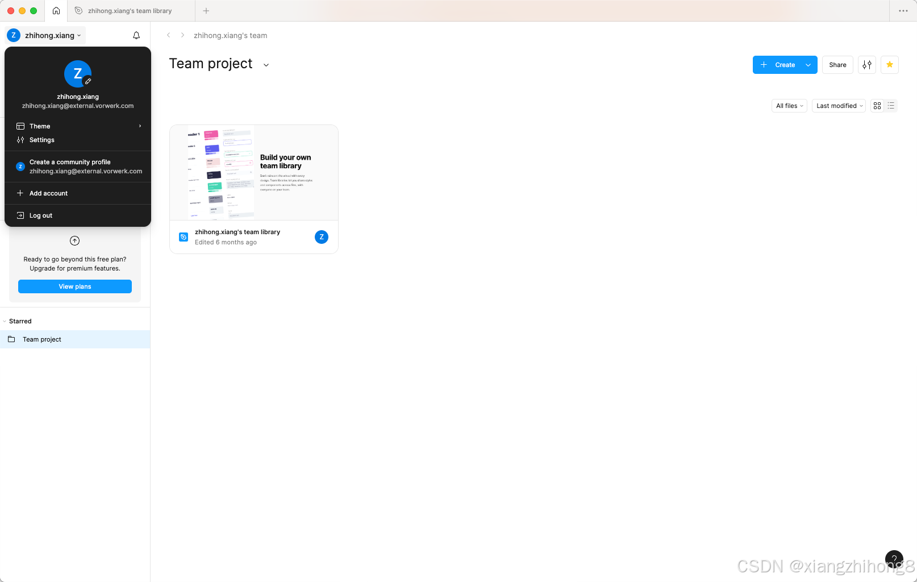Select Log out
Screen dimensions: 917x582
pos(78,215)
